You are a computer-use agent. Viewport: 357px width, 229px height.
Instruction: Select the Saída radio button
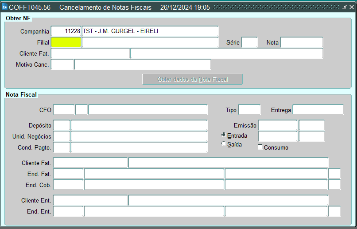click(224, 144)
